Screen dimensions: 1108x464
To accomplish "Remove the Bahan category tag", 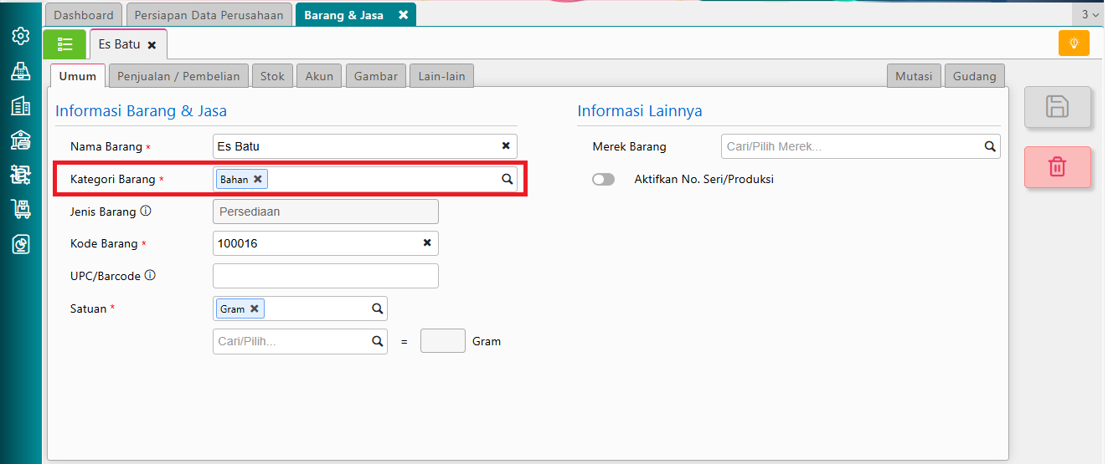I will coord(258,179).
